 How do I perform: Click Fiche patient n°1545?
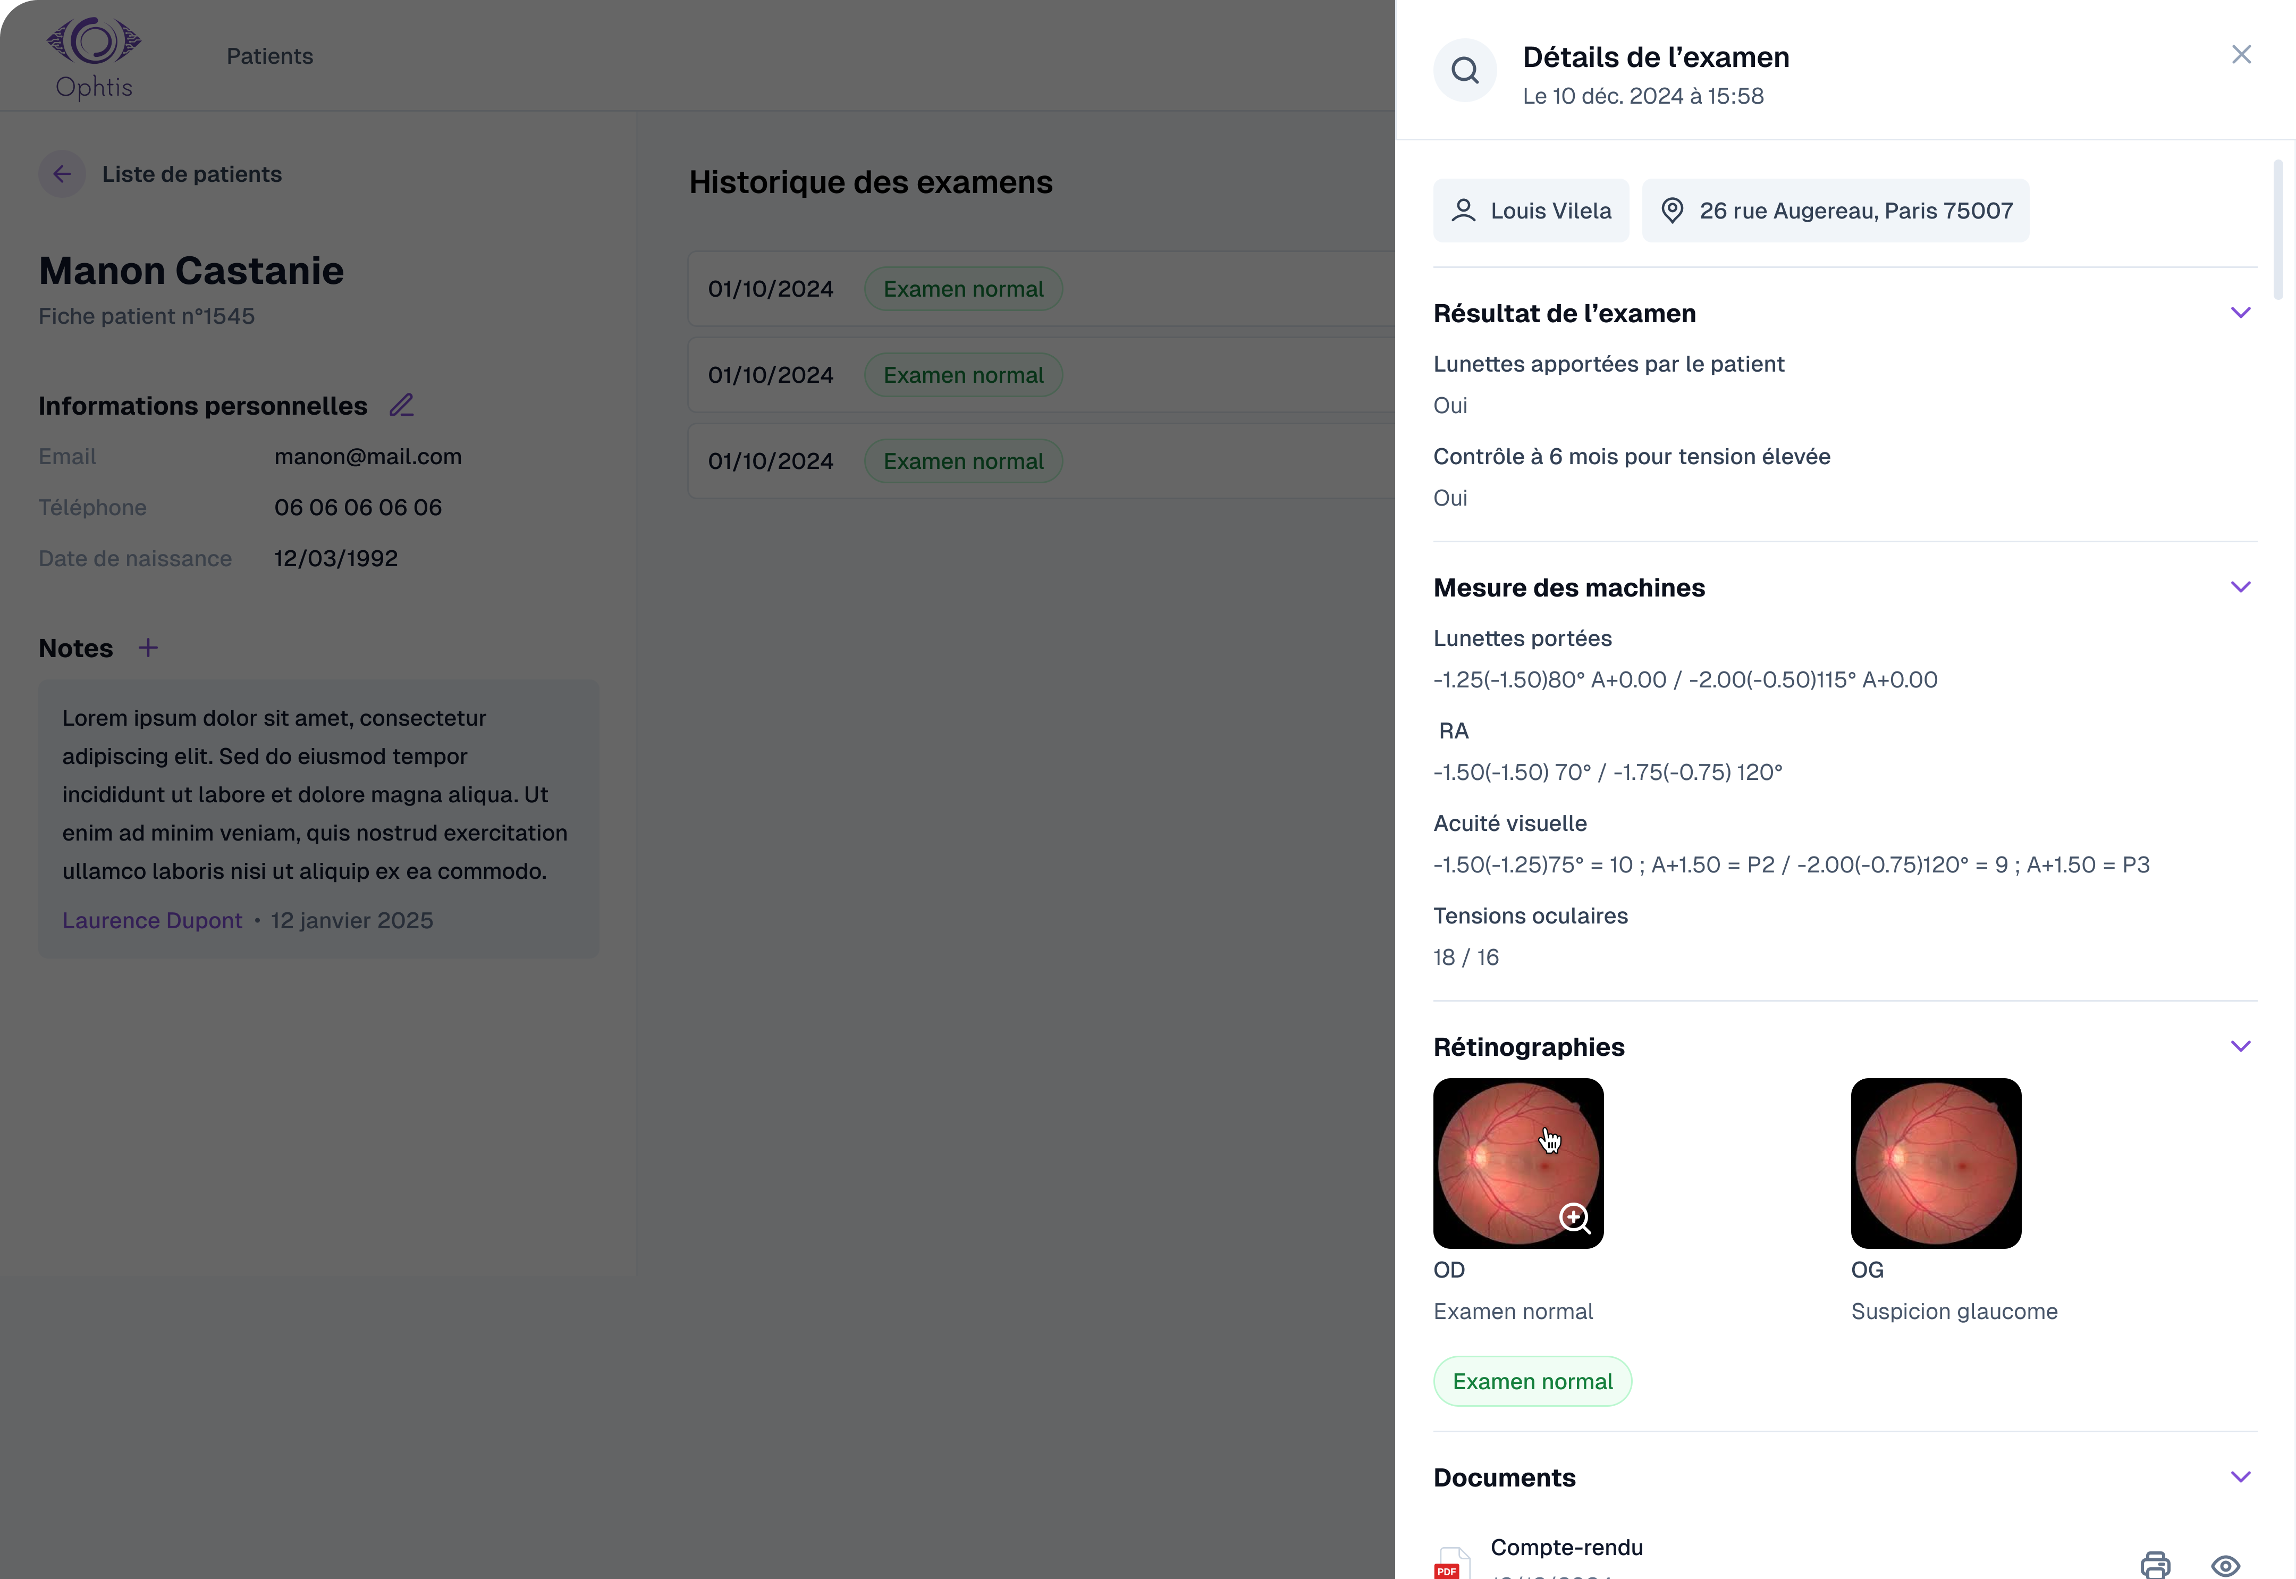pos(146,316)
